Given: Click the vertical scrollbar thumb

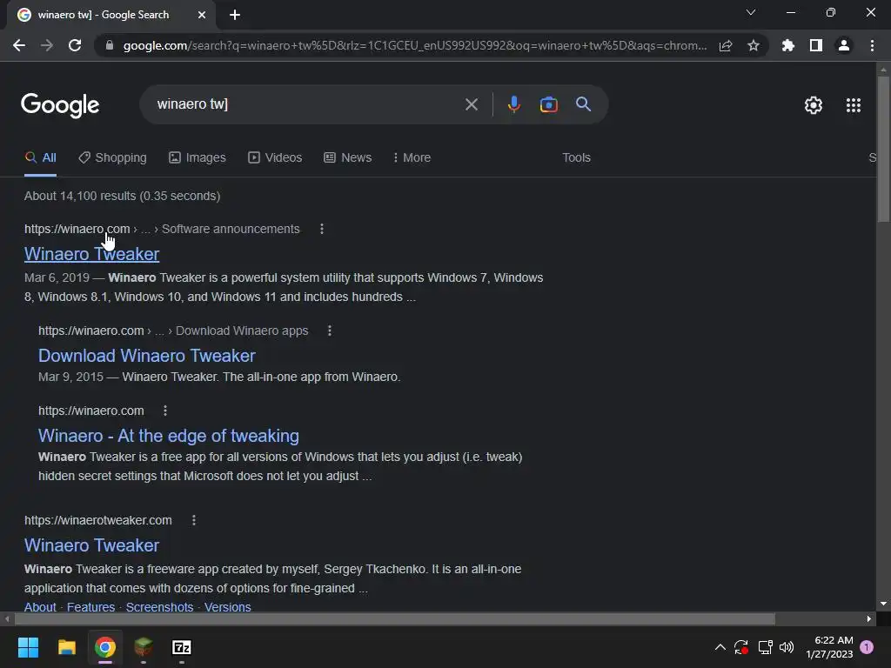Looking at the screenshot, I should tap(883, 149).
